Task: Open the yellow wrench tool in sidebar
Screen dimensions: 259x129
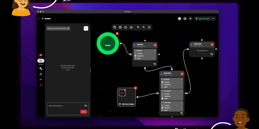Action: coord(41,69)
